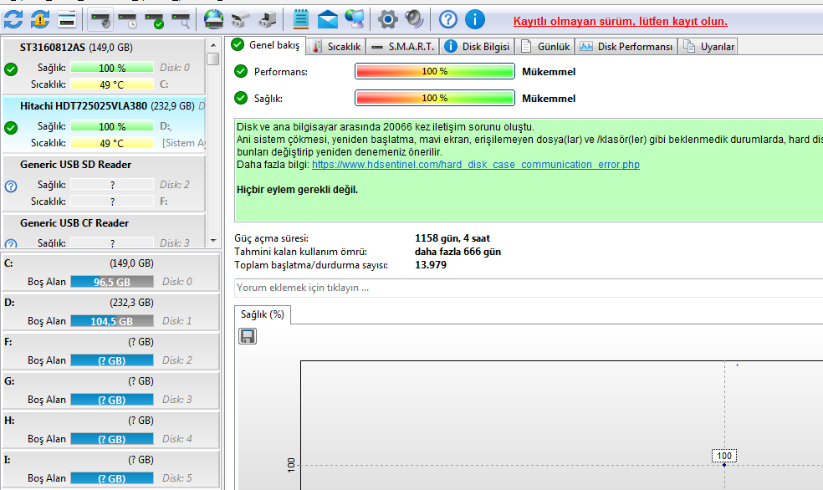This screenshot has width=823, height=490.
Task: Start the extended self-test checkmark disk icon
Action: [154, 20]
